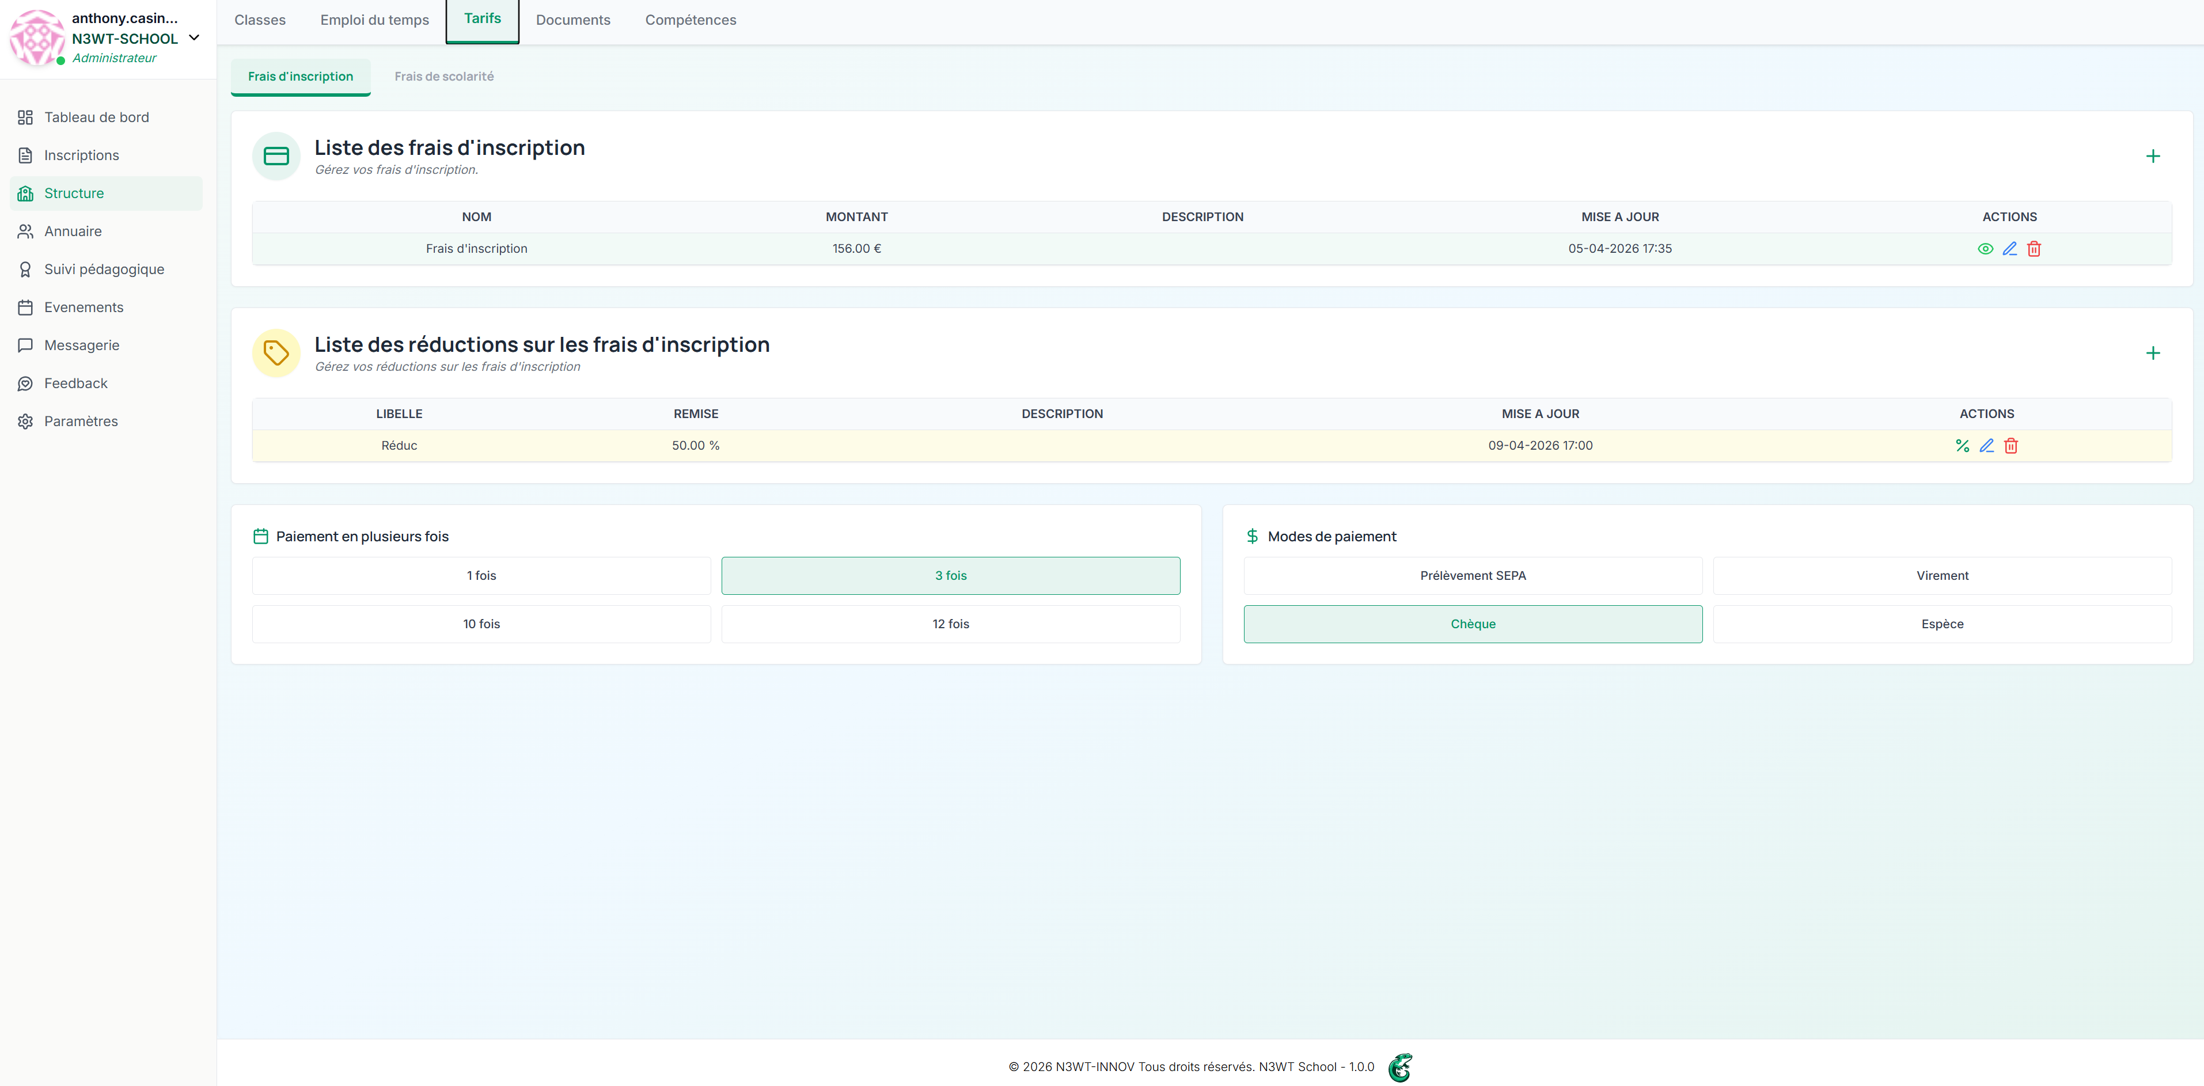Toggle the 10 fois payment option
Image resolution: width=2204 pixels, height=1086 pixels.
481,624
